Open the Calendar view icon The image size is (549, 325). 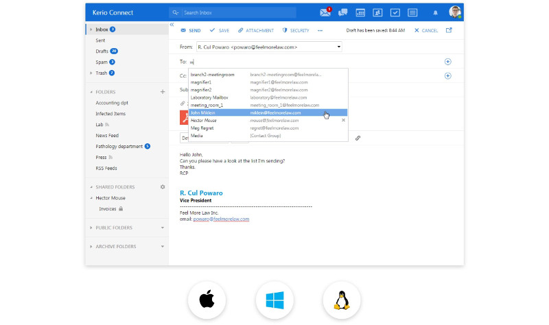[360, 12]
